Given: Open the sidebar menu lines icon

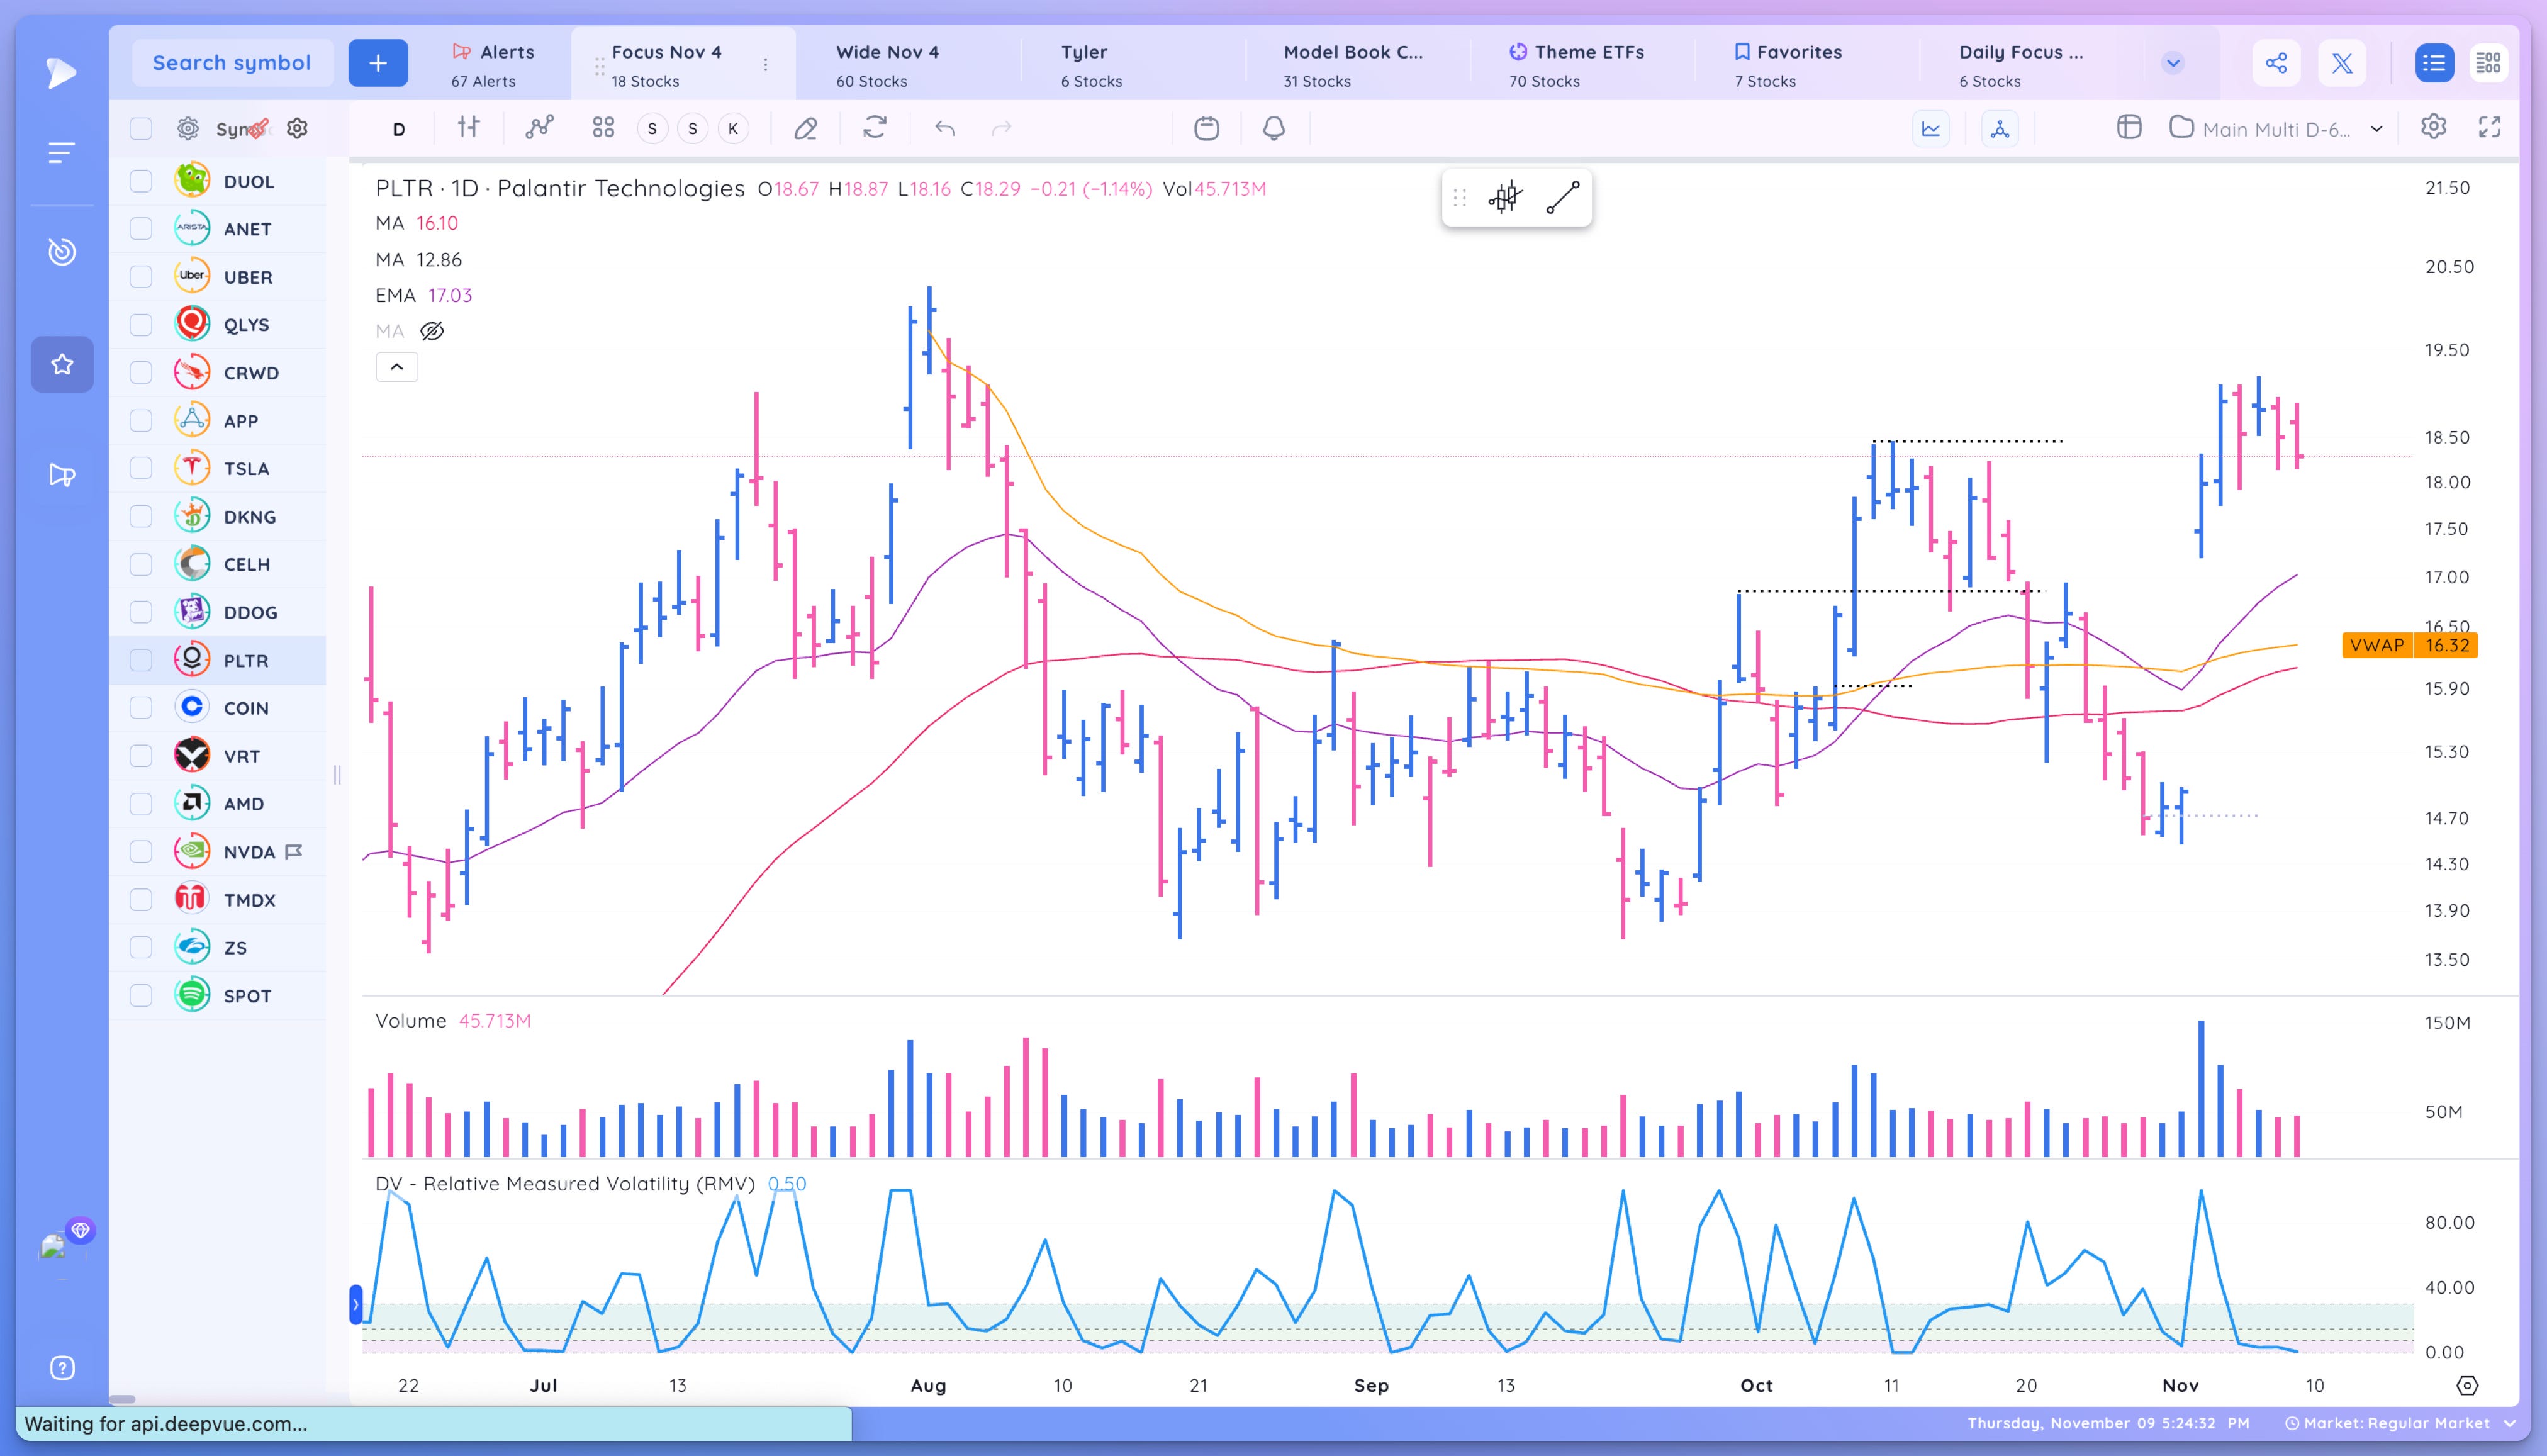Looking at the screenshot, I should [x=62, y=153].
